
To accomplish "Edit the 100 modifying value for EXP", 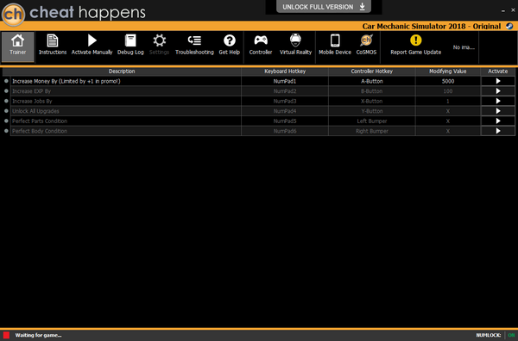I will 448,91.
